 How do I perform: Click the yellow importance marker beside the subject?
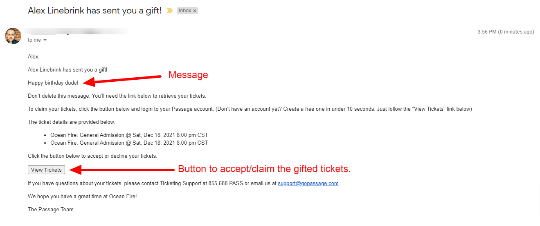pyautogui.click(x=169, y=11)
